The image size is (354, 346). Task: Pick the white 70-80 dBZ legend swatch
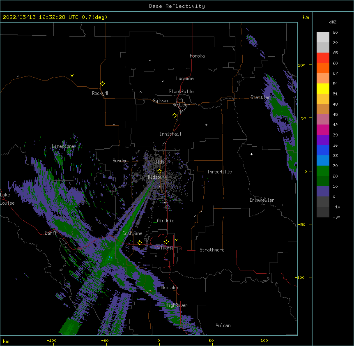click(323, 37)
